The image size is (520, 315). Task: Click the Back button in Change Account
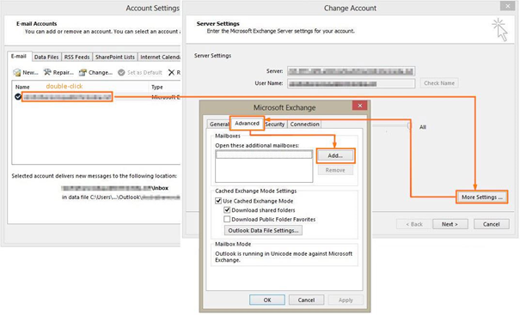pyautogui.click(x=414, y=224)
